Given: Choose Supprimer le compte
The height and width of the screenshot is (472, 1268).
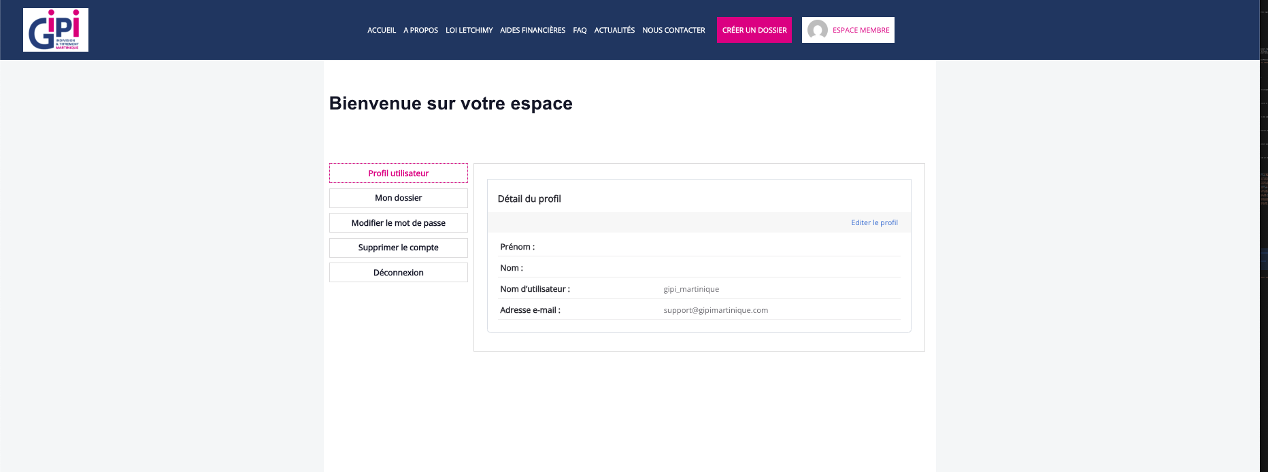Looking at the screenshot, I should tap(399, 248).
